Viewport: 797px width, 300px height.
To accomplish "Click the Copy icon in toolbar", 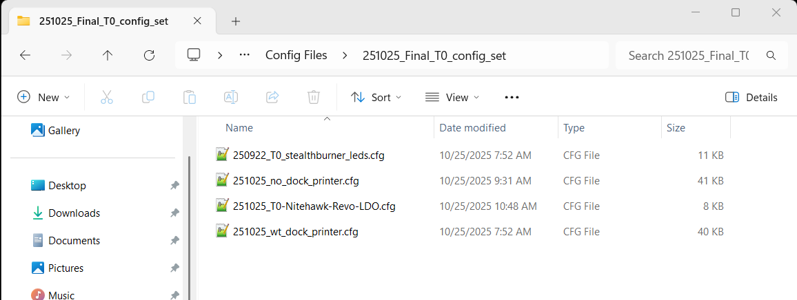I will coord(148,97).
